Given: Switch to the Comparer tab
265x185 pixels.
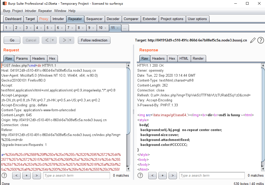Looking at the screenshot, I should [x=131, y=19].
